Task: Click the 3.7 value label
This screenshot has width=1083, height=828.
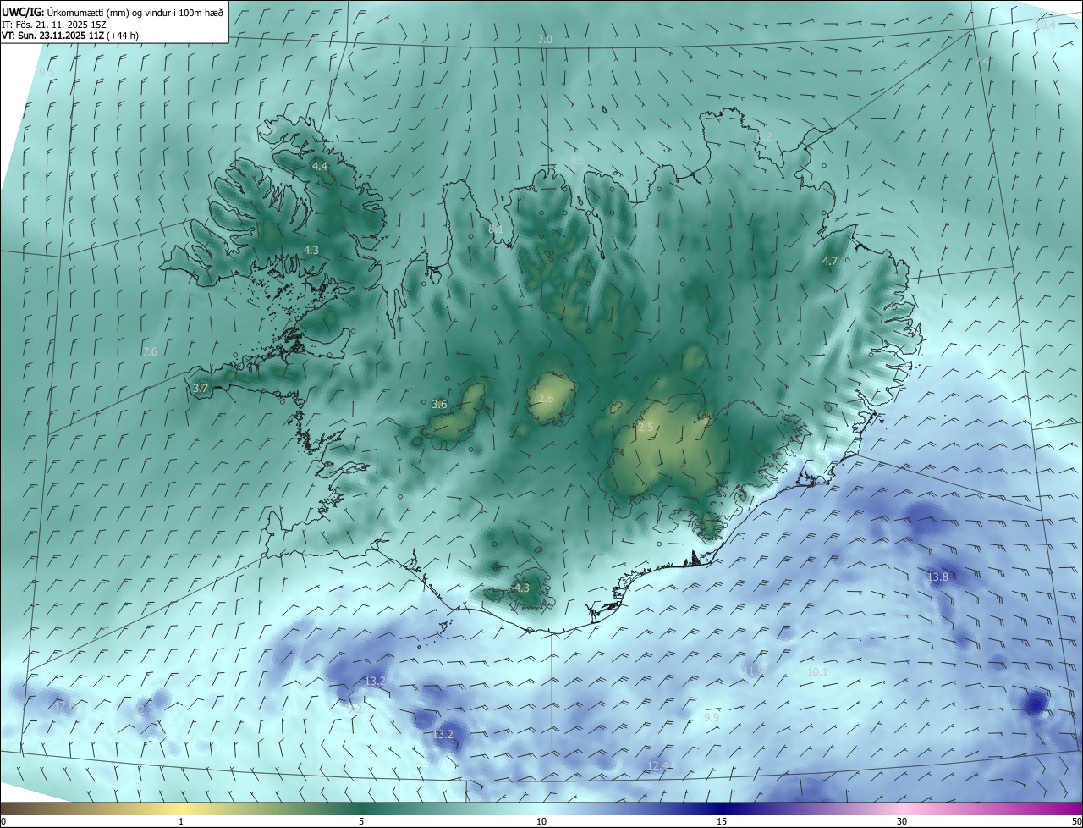Action: click(201, 388)
